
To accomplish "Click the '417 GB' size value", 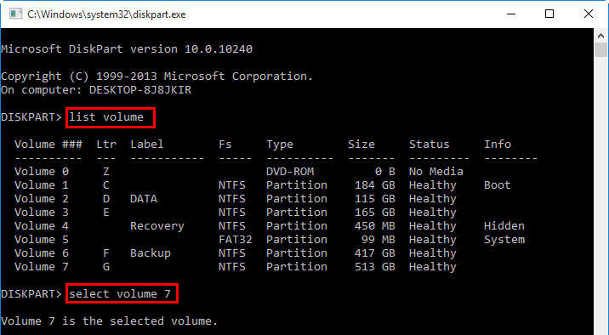I will tap(375, 253).
